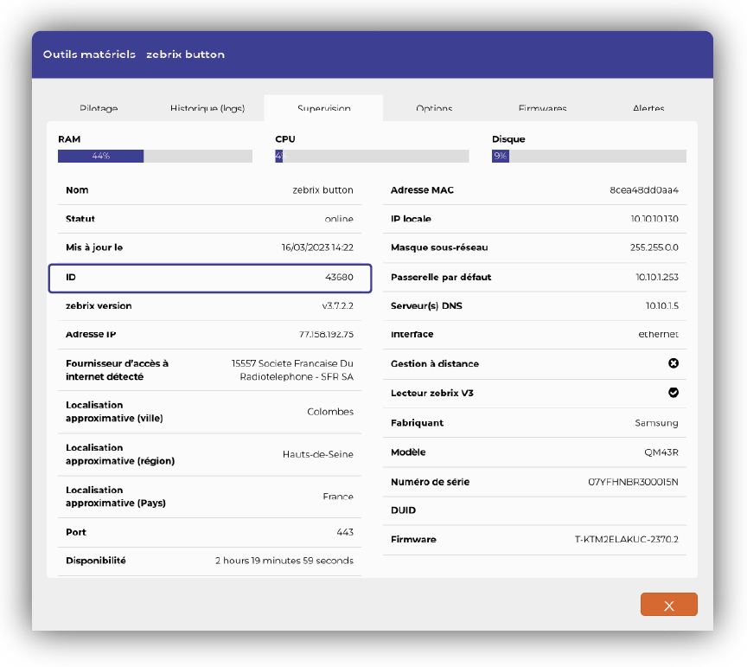Switch to the Pilotage tab

click(99, 108)
